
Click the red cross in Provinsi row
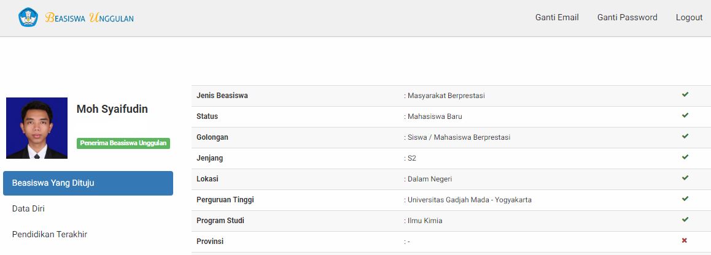[x=685, y=240]
